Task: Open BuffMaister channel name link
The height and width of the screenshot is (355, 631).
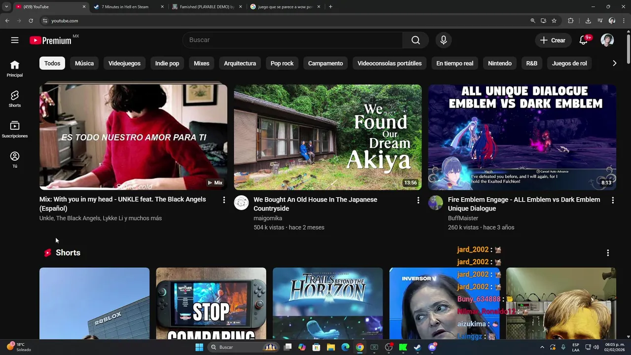Action: (x=463, y=218)
